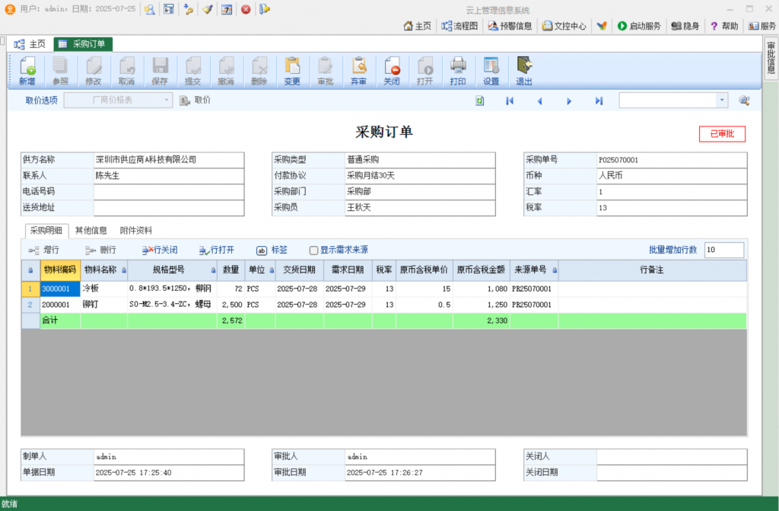
Task: Go to the previous record
Action: tap(539, 101)
